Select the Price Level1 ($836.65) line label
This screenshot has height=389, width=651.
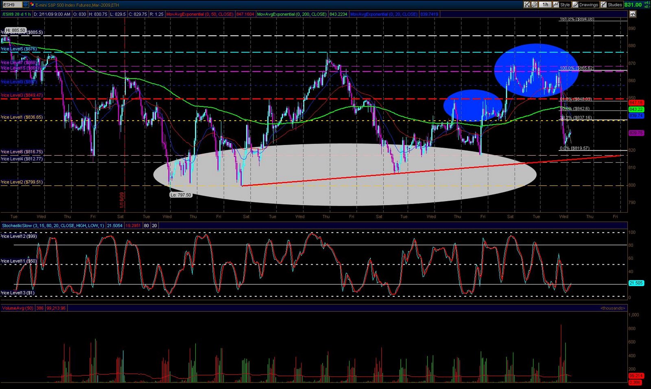click(21, 117)
